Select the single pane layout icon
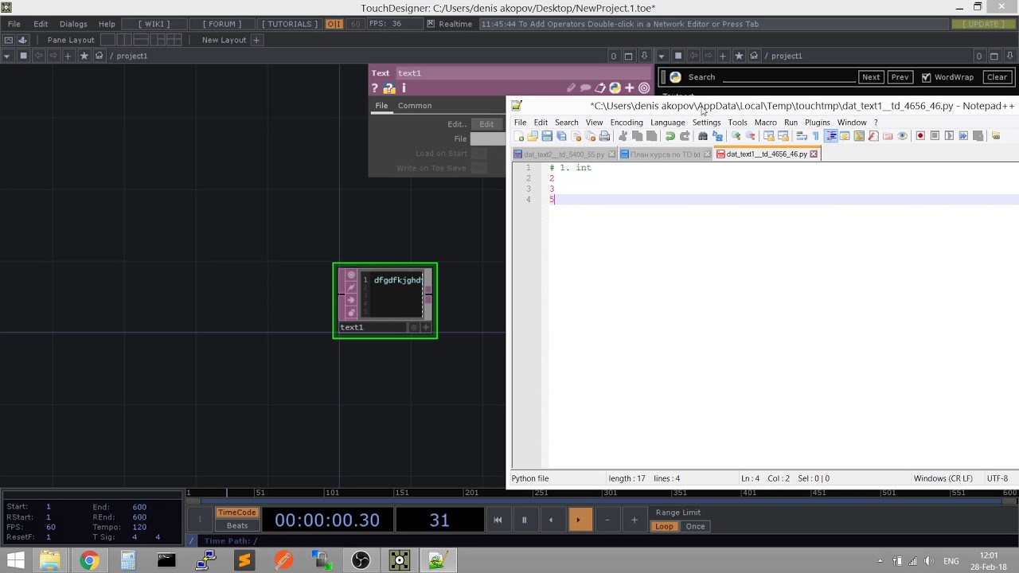The image size is (1019, 573). pyautogui.click(x=108, y=40)
